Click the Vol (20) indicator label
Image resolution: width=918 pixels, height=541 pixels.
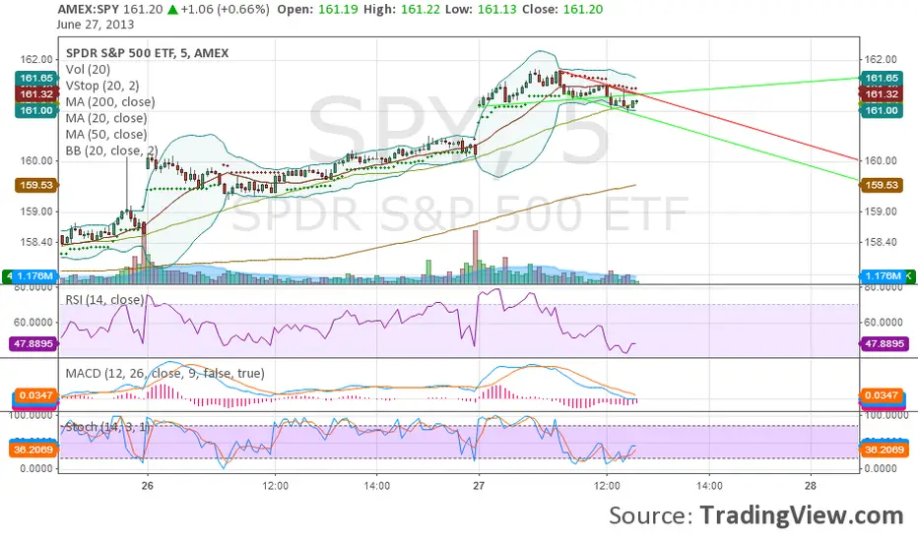pyautogui.click(x=88, y=69)
